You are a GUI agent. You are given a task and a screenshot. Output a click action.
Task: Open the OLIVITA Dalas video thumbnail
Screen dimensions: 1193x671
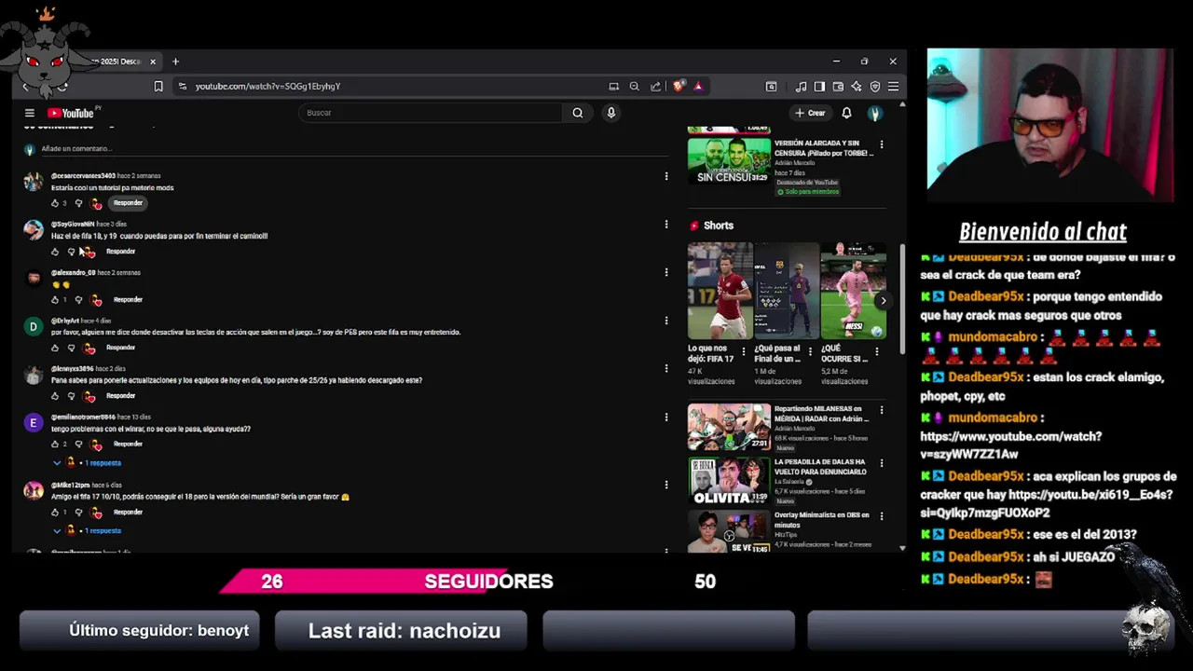coord(729,480)
